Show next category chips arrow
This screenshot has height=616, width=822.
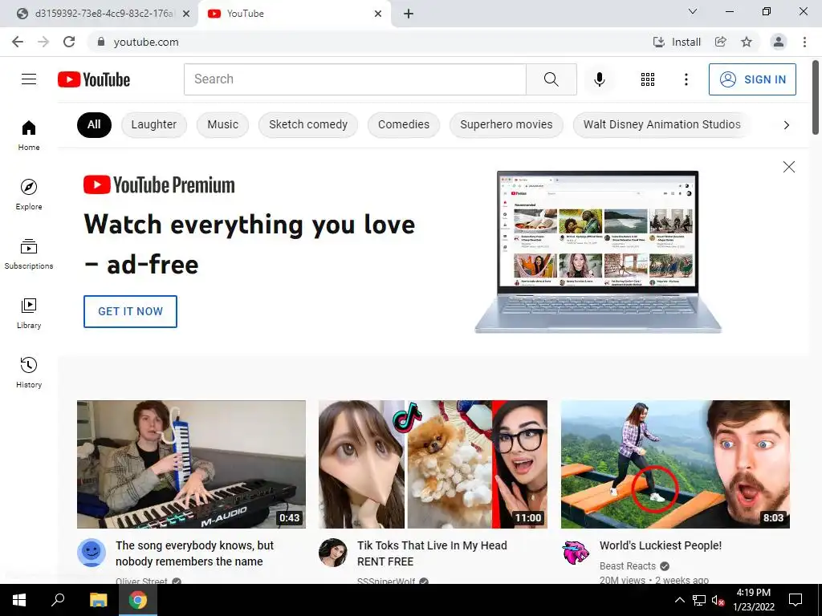787,124
